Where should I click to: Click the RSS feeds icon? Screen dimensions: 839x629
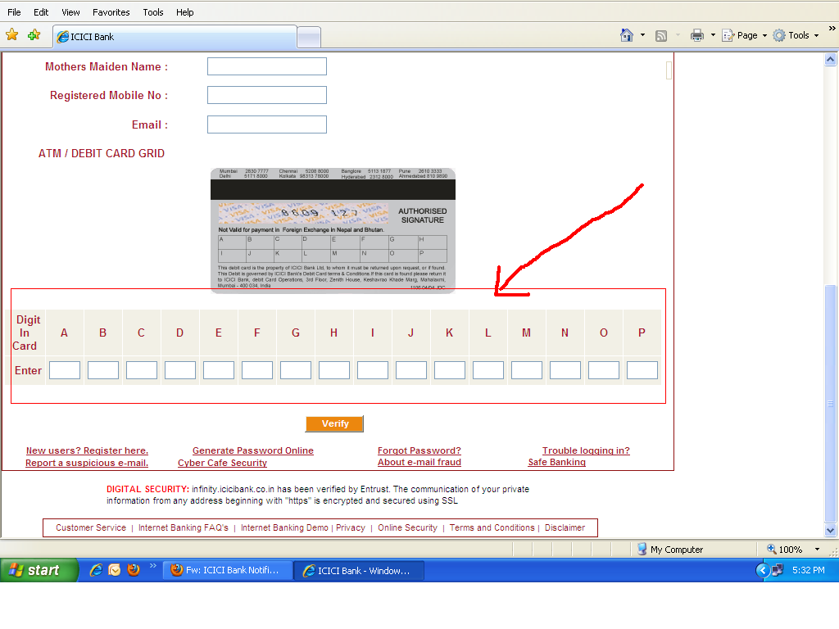pos(661,36)
